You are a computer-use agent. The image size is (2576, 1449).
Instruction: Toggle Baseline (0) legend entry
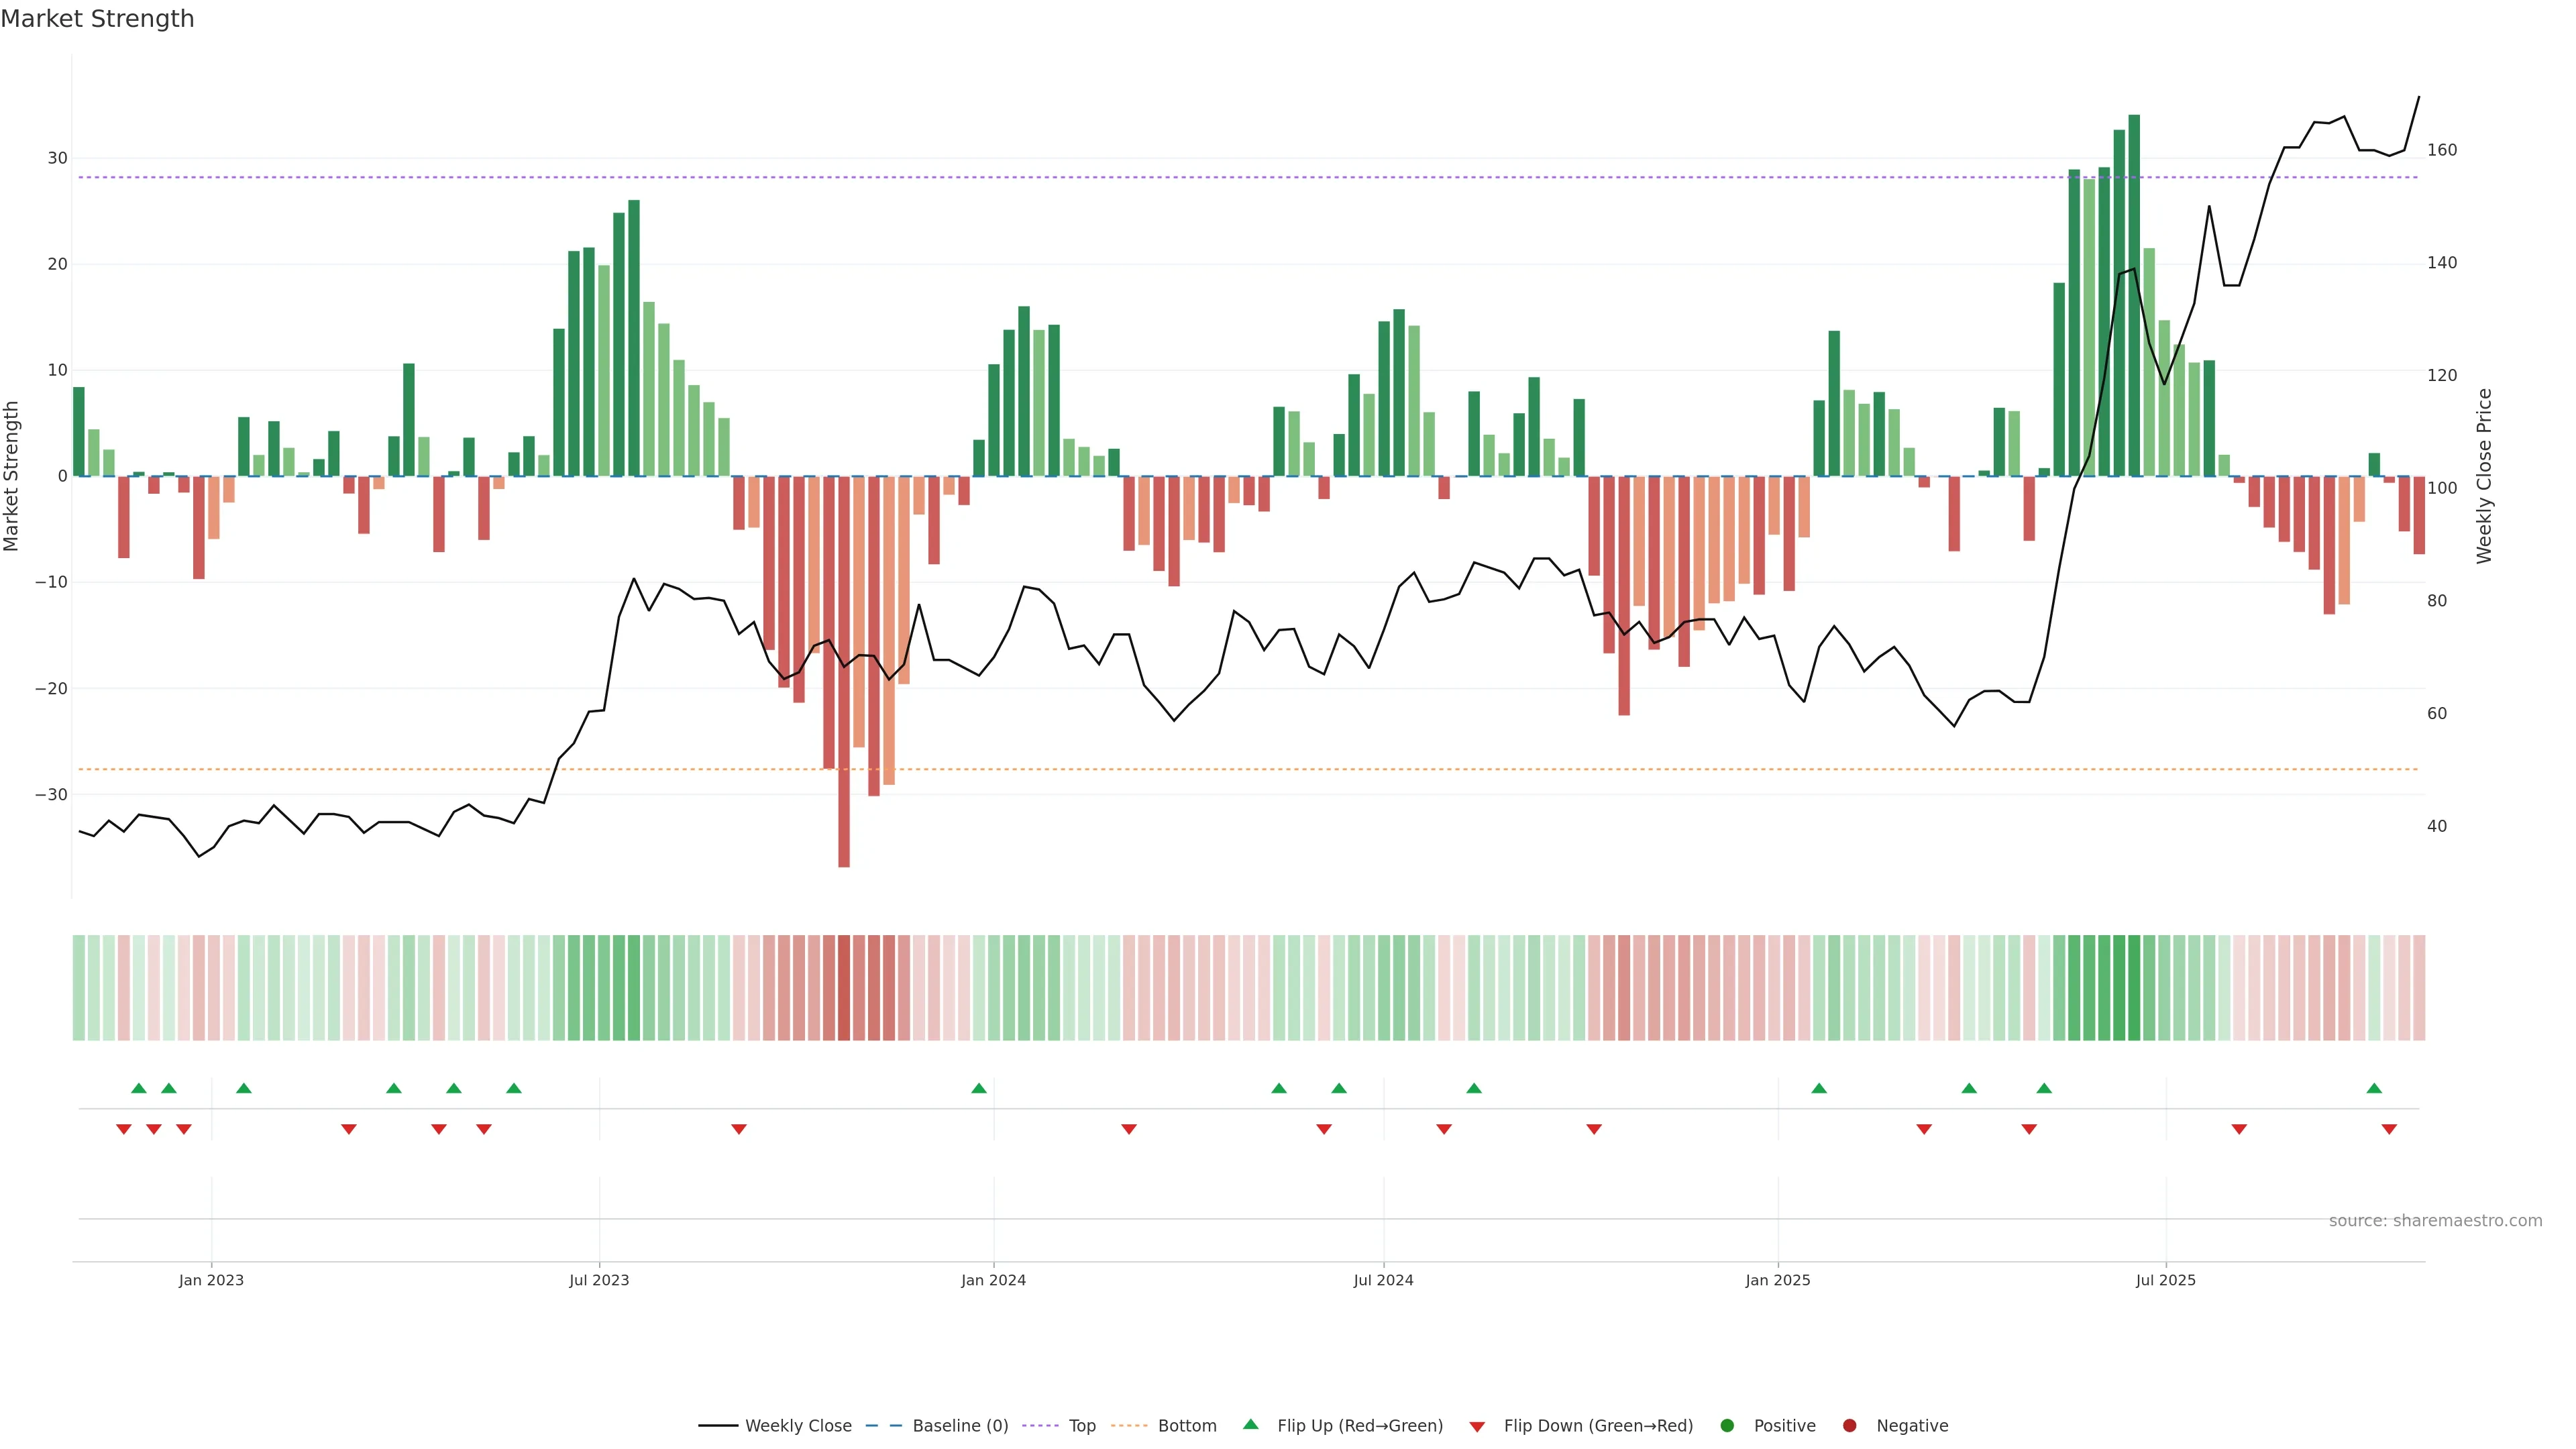coord(959,1426)
